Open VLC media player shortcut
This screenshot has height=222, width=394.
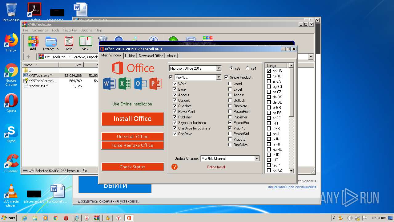11,196
